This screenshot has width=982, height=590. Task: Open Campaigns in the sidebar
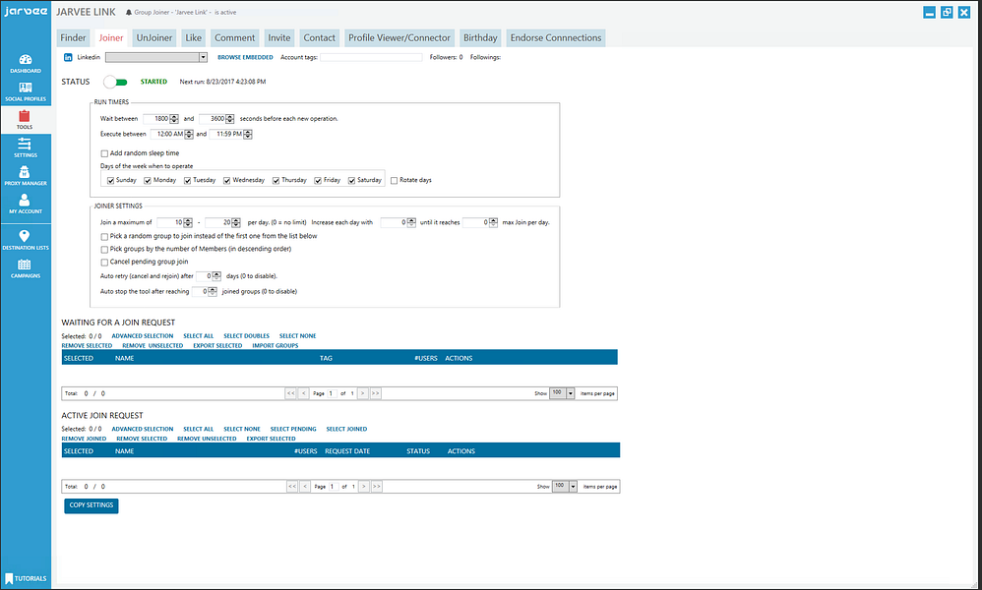click(25, 268)
